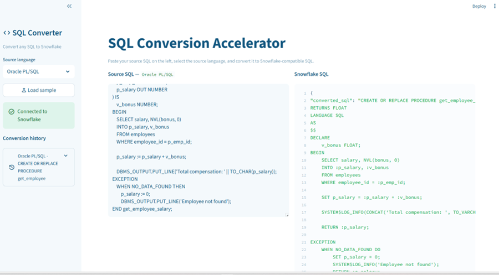Click the history clock icon in Conversion history
Screen dimensions: 499x275
[12, 167]
